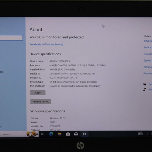Click the search magnifier in settings box
The image size is (152, 152).
20,38
